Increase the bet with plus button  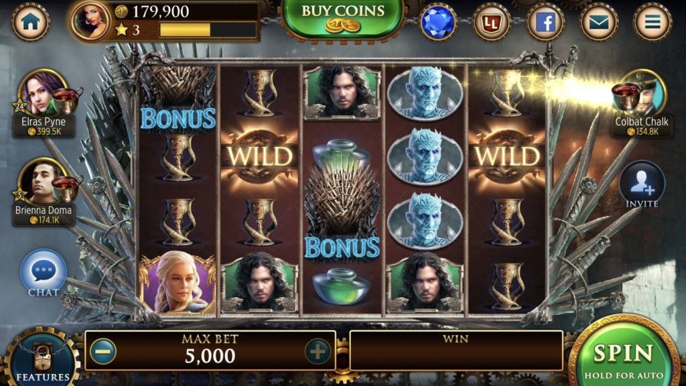click(317, 351)
